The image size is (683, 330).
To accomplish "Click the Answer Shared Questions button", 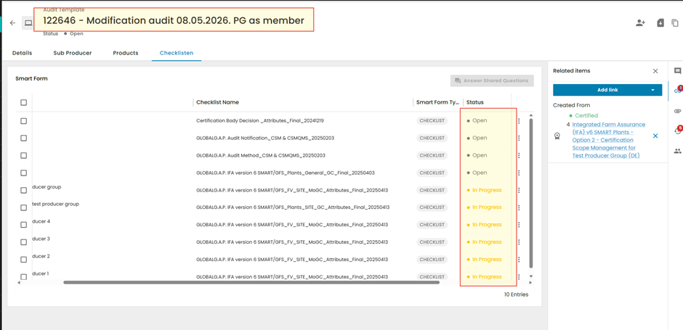I will [492, 81].
